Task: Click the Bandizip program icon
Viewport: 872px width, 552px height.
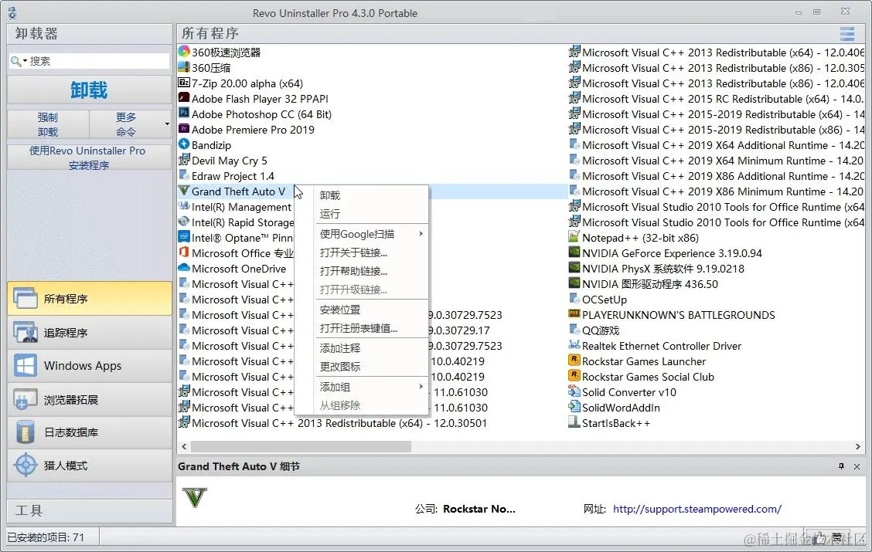Action: tap(183, 144)
